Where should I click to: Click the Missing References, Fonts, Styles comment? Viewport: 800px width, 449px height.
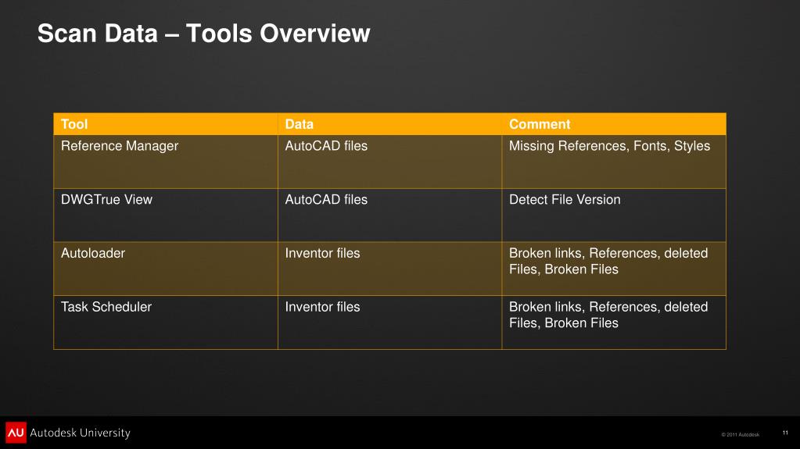[x=609, y=146]
